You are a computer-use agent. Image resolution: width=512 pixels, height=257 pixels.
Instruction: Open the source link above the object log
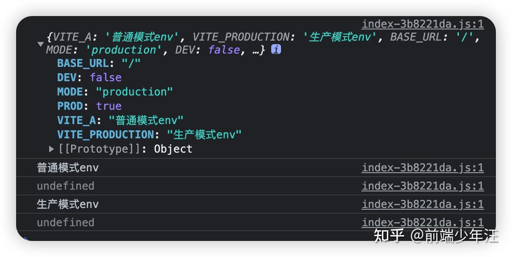tap(423, 24)
